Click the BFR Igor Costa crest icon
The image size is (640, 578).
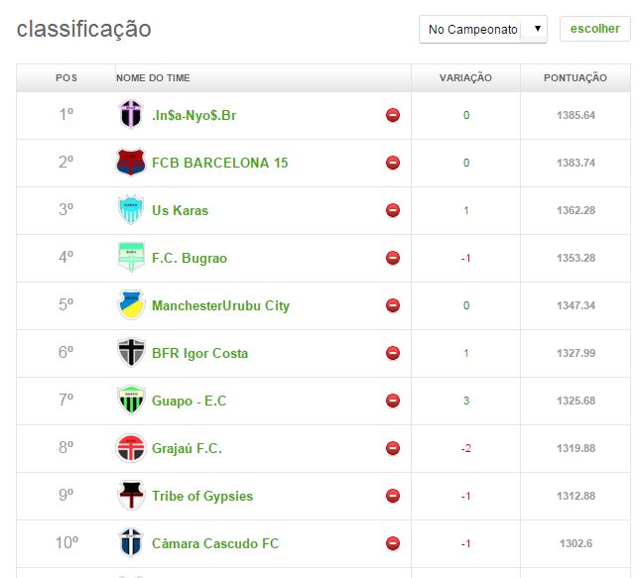pyautogui.click(x=131, y=353)
